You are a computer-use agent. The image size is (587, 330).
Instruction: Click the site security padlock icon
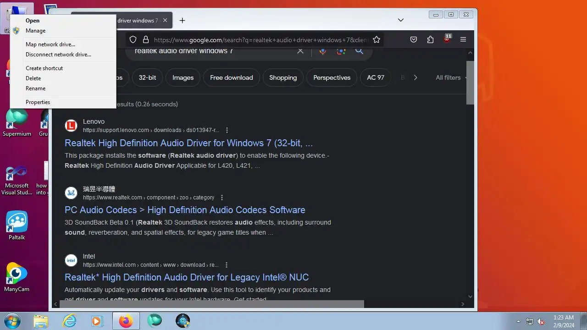coord(146,40)
